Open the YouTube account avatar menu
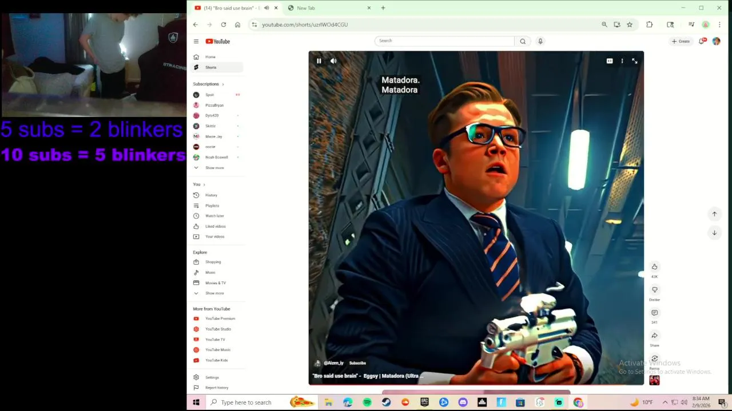This screenshot has width=732, height=411. point(716,41)
